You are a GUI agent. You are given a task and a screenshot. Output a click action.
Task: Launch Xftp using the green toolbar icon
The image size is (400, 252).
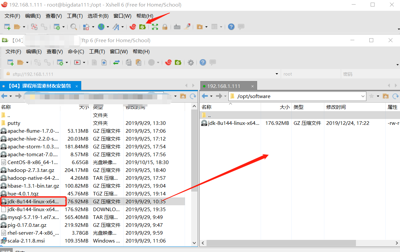143,27
